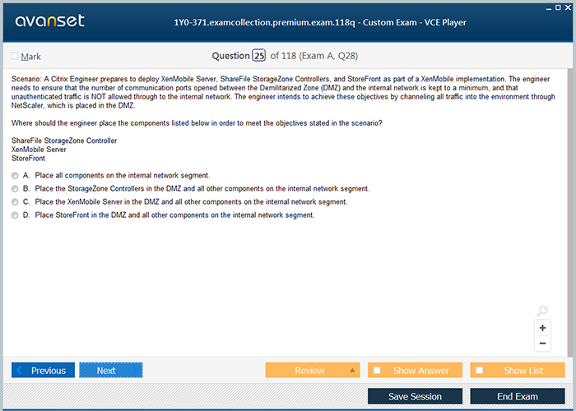576x411 pixels.
Task: Click the question number 25 field
Action: pos(259,56)
